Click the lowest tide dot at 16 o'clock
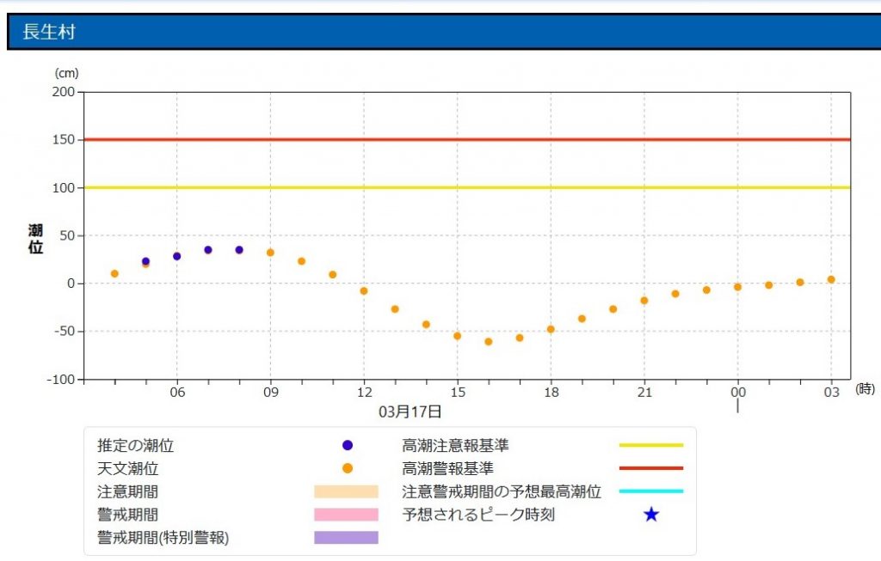 (x=489, y=342)
